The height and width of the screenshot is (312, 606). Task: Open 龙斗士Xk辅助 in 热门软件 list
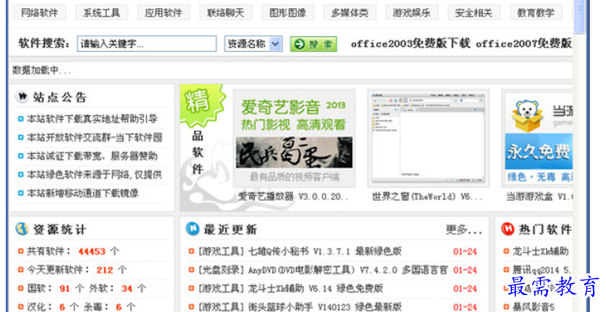click(540, 251)
